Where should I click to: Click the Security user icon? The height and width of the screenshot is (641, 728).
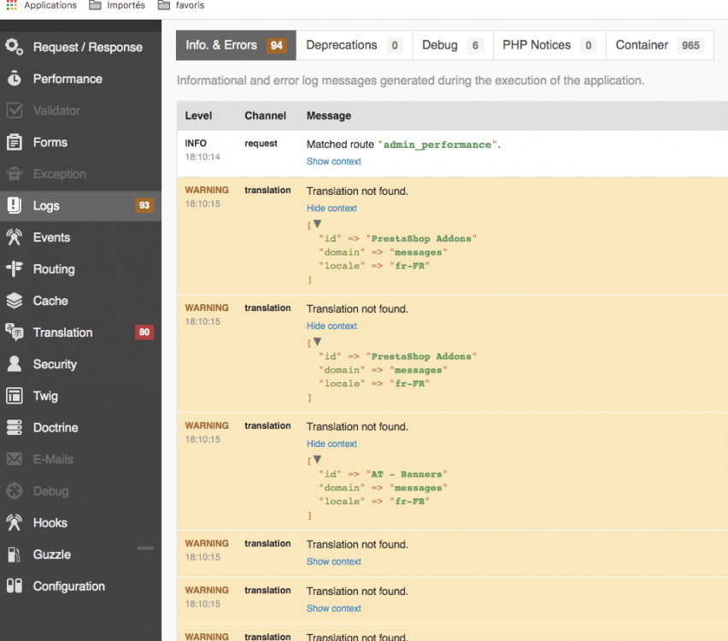point(15,364)
